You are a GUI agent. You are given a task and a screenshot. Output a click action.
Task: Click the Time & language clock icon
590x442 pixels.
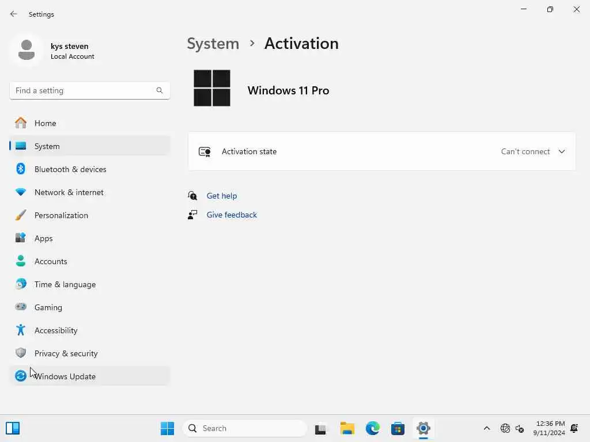pyautogui.click(x=21, y=284)
